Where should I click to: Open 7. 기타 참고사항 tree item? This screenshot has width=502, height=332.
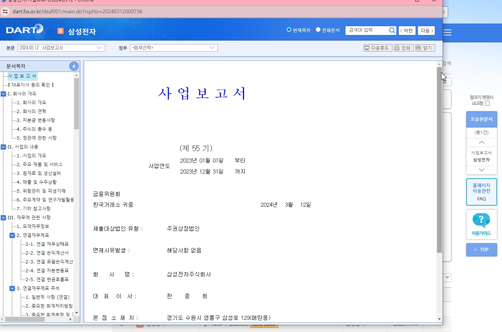click(x=34, y=209)
